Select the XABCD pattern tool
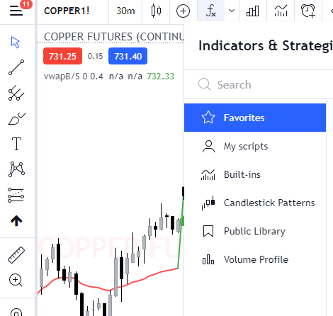Image resolution: width=333 pixels, height=316 pixels. (16, 169)
